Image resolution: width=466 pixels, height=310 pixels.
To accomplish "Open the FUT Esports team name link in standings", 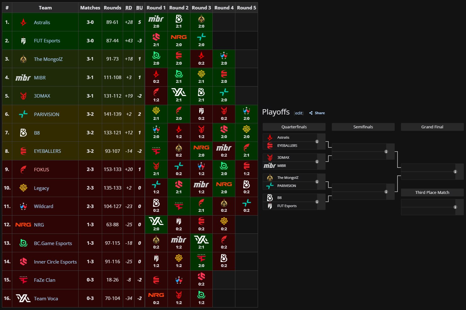I will click(47, 41).
